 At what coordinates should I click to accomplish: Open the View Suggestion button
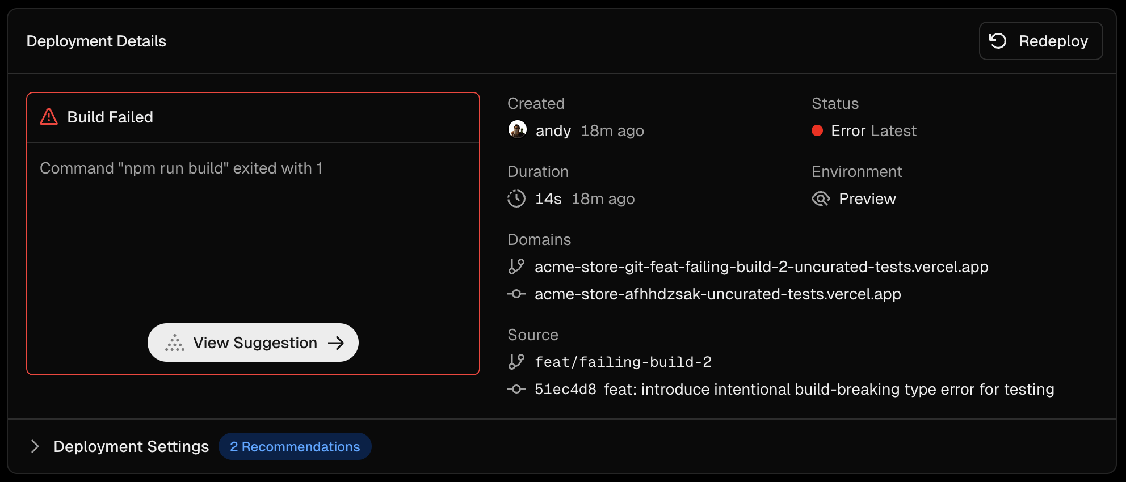coord(253,343)
